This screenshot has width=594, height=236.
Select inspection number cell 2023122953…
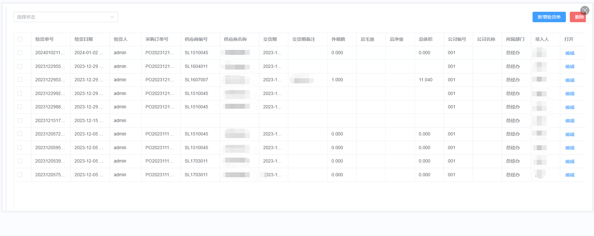(50, 80)
